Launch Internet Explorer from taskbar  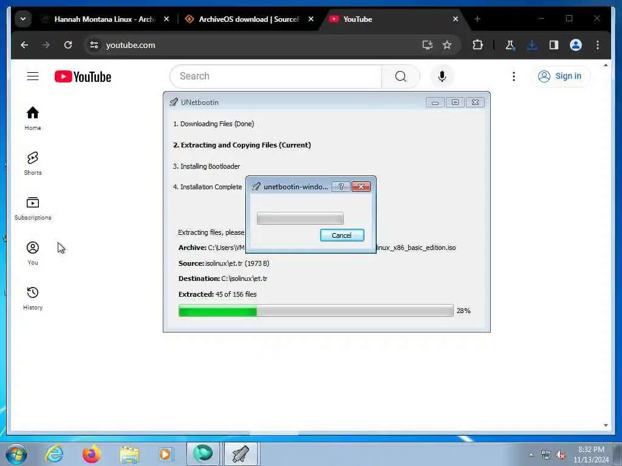tap(54, 454)
